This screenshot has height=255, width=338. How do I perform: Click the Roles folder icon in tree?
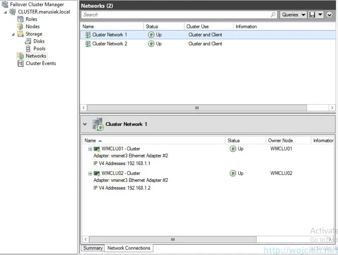[x=20, y=19]
